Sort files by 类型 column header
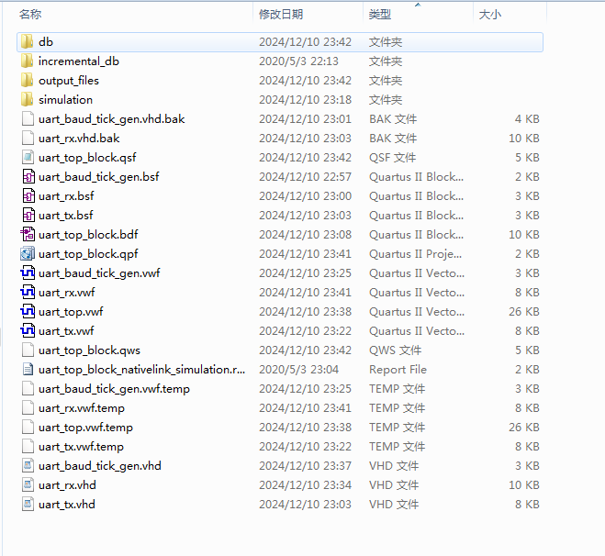 [x=380, y=15]
